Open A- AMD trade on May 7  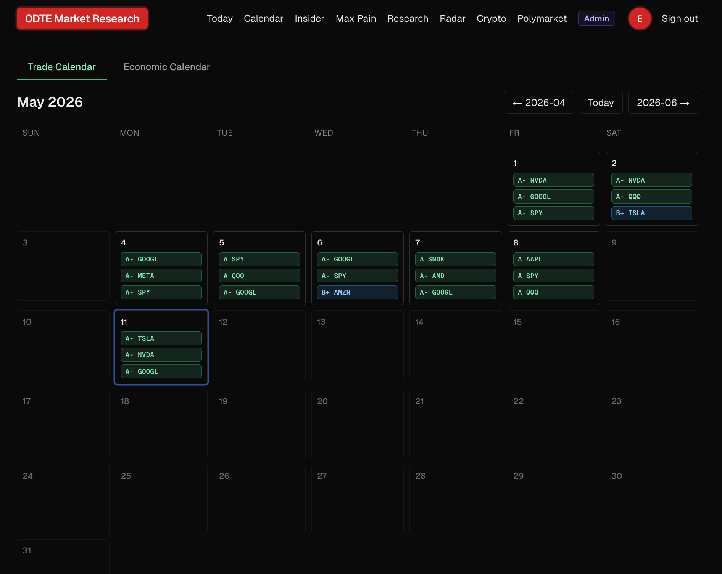pyautogui.click(x=456, y=276)
